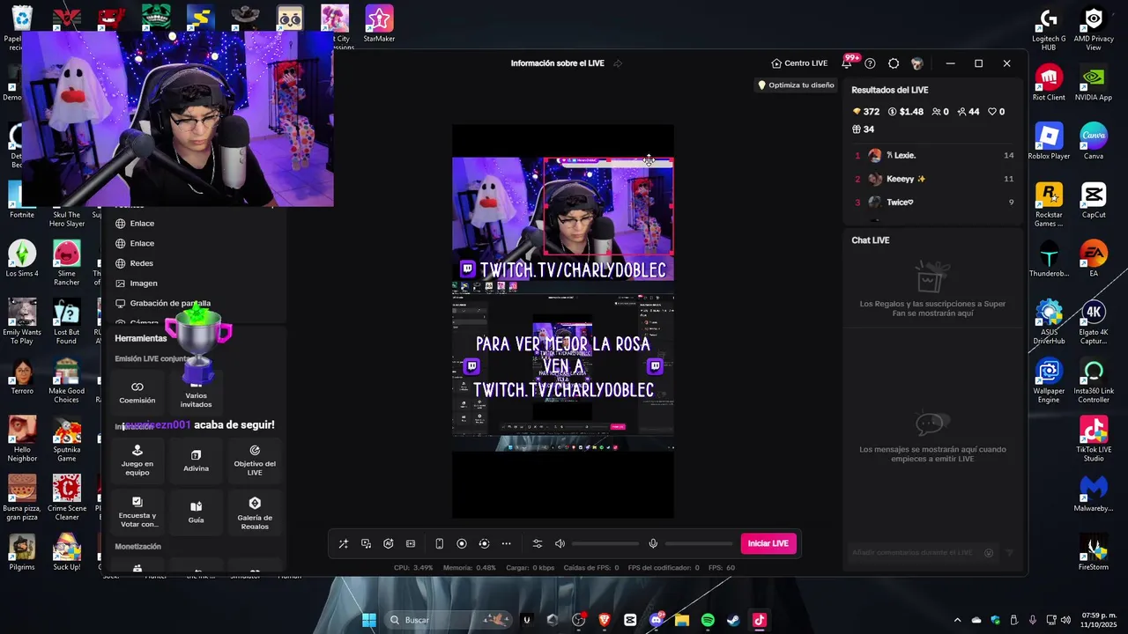
Task: Open the profile avatar menu
Action: tap(917, 63)
